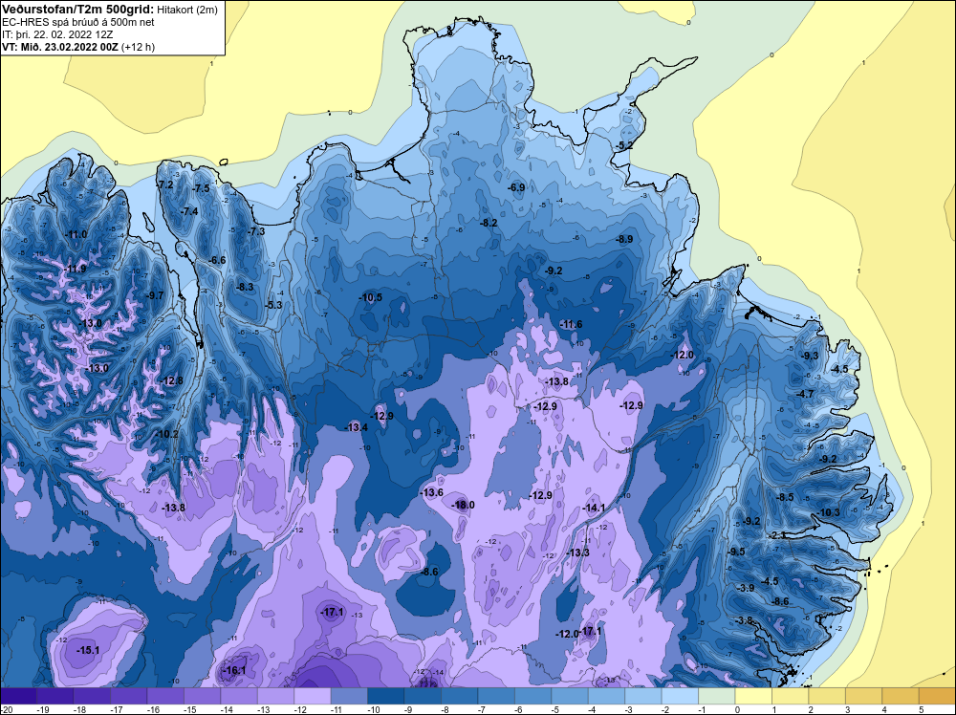
Task: Pick the legend color swatch labeled -13
Action: (275, 696)
